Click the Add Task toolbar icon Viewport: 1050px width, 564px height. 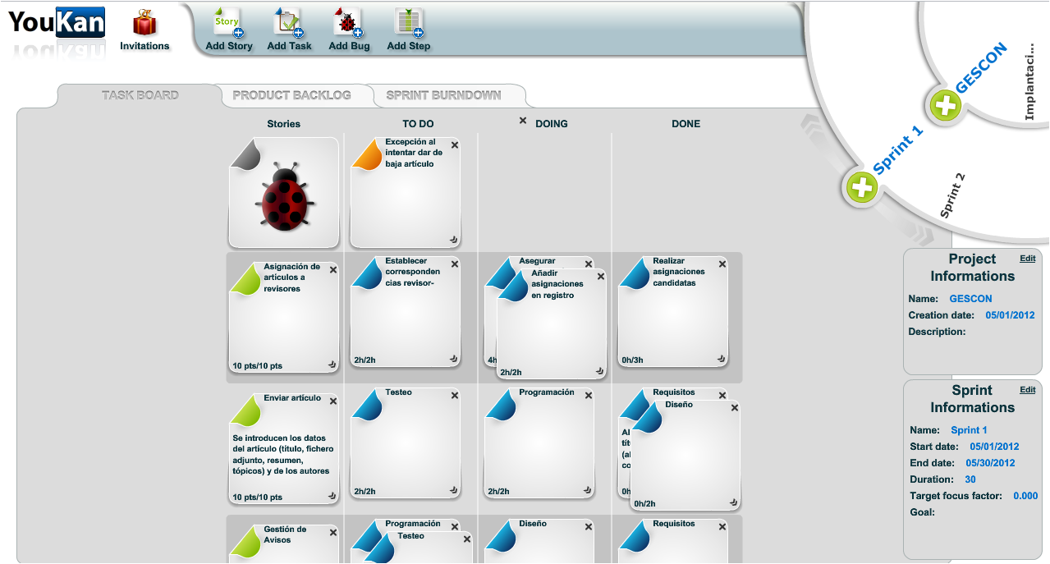tap(288, 22)
